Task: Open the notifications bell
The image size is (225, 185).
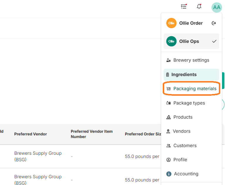Action: tap(199, 6)
